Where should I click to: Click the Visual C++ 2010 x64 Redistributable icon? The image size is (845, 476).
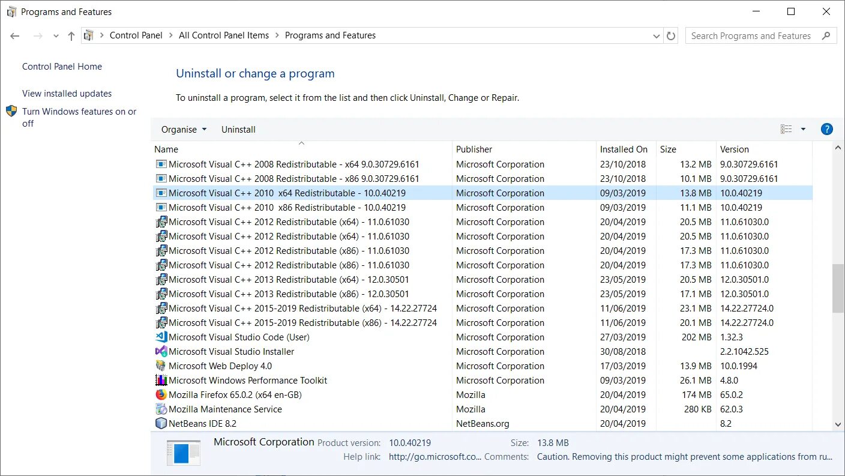(161, 193)
